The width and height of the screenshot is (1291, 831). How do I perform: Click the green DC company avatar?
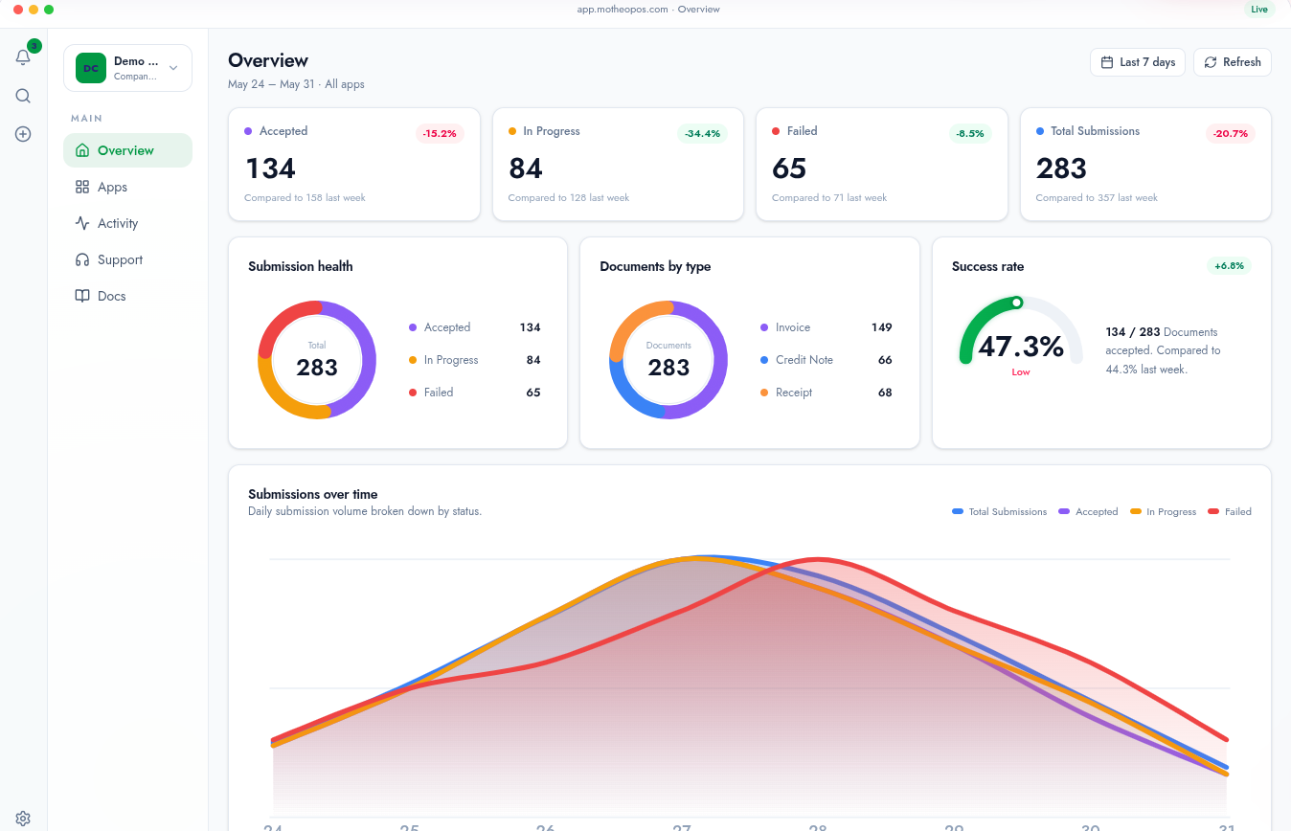pyautogui.click(x=91, y=68)
